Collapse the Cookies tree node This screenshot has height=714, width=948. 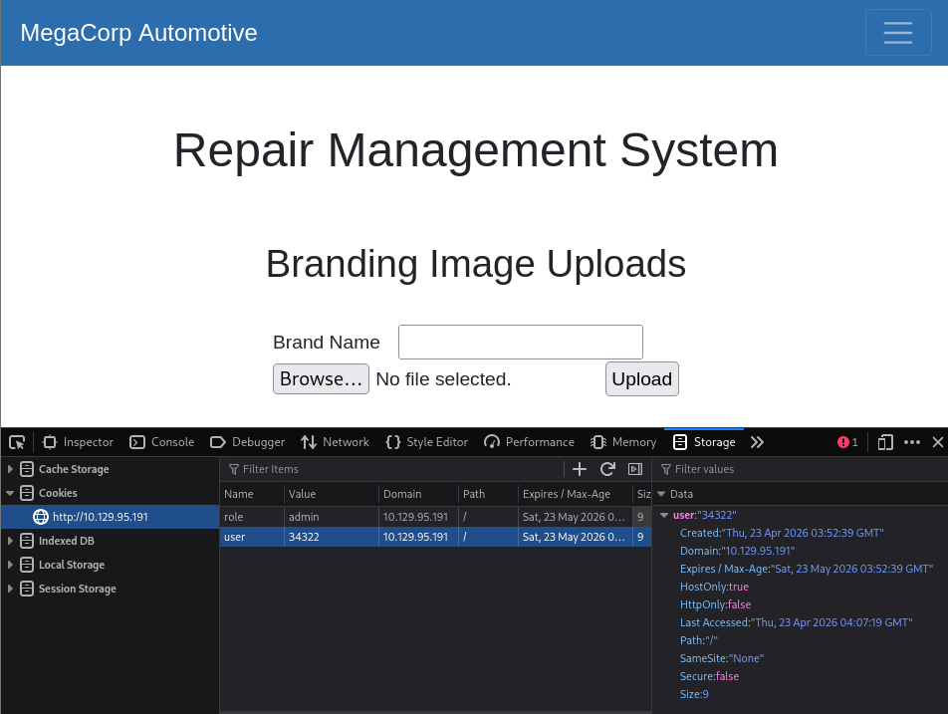pos(10,493)
